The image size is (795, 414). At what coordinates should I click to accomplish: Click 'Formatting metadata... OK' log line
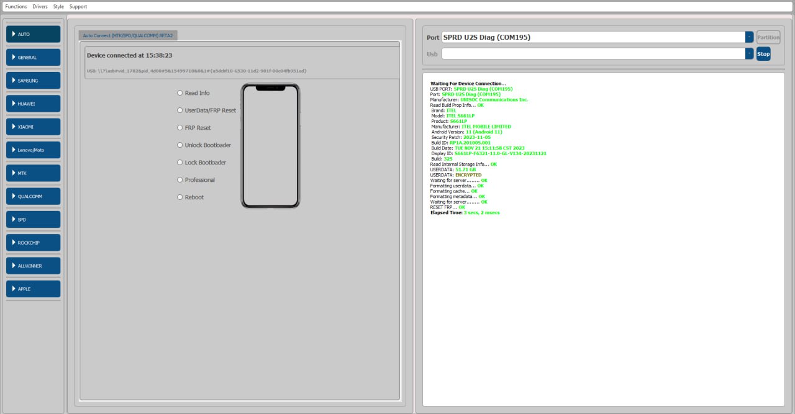click(458, 197)
